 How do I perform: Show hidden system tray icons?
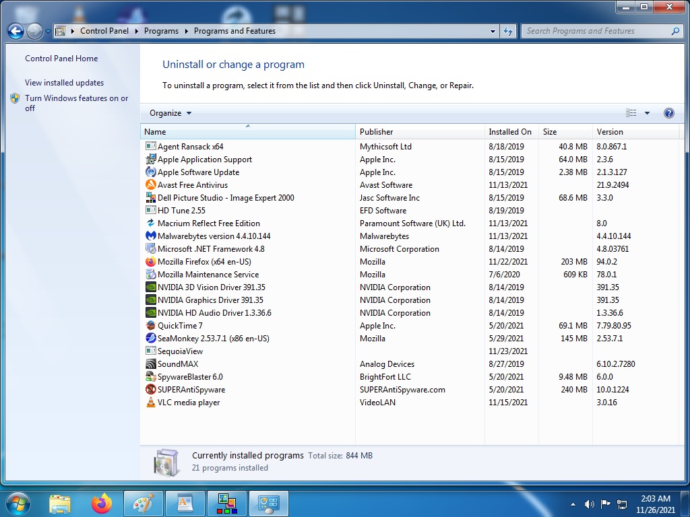point(573,504)
